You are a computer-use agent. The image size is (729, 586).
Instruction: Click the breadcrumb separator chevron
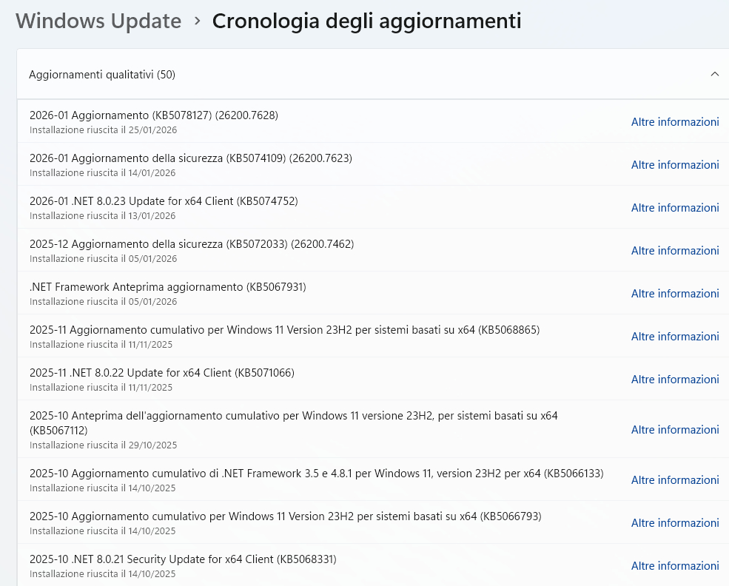(197, 21)
